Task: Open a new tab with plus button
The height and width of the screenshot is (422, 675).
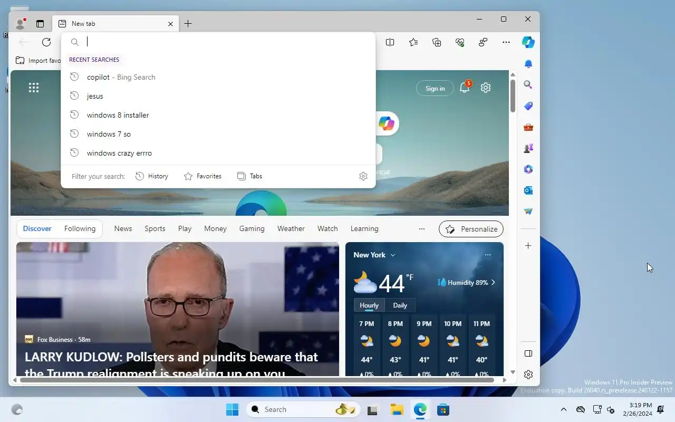Action: (x=188, y=24)
